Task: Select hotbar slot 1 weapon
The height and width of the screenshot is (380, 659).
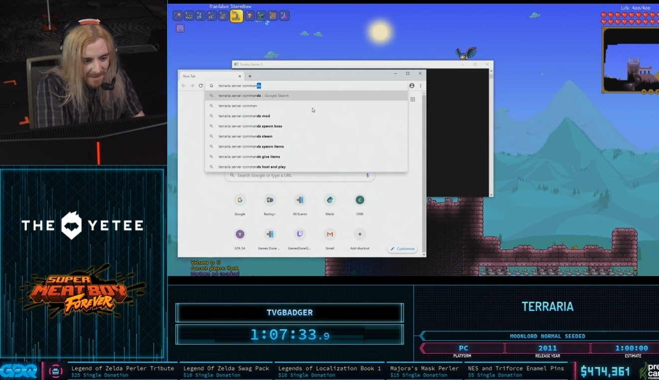Action: tap(177, 16)
